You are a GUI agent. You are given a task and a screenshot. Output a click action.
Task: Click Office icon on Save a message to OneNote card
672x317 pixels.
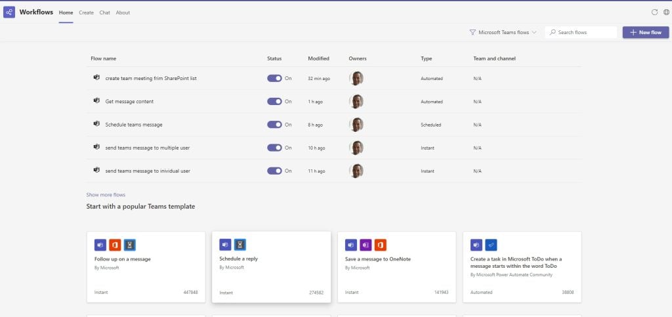click(x=380, y=245)
